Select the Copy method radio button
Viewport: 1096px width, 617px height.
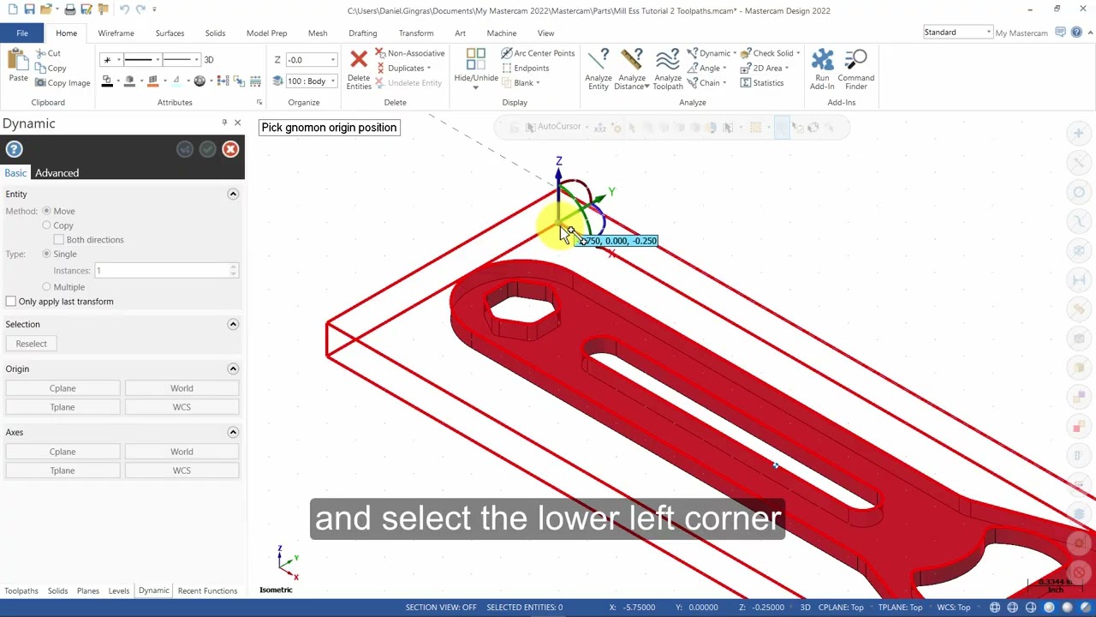[x=47, y=225]
